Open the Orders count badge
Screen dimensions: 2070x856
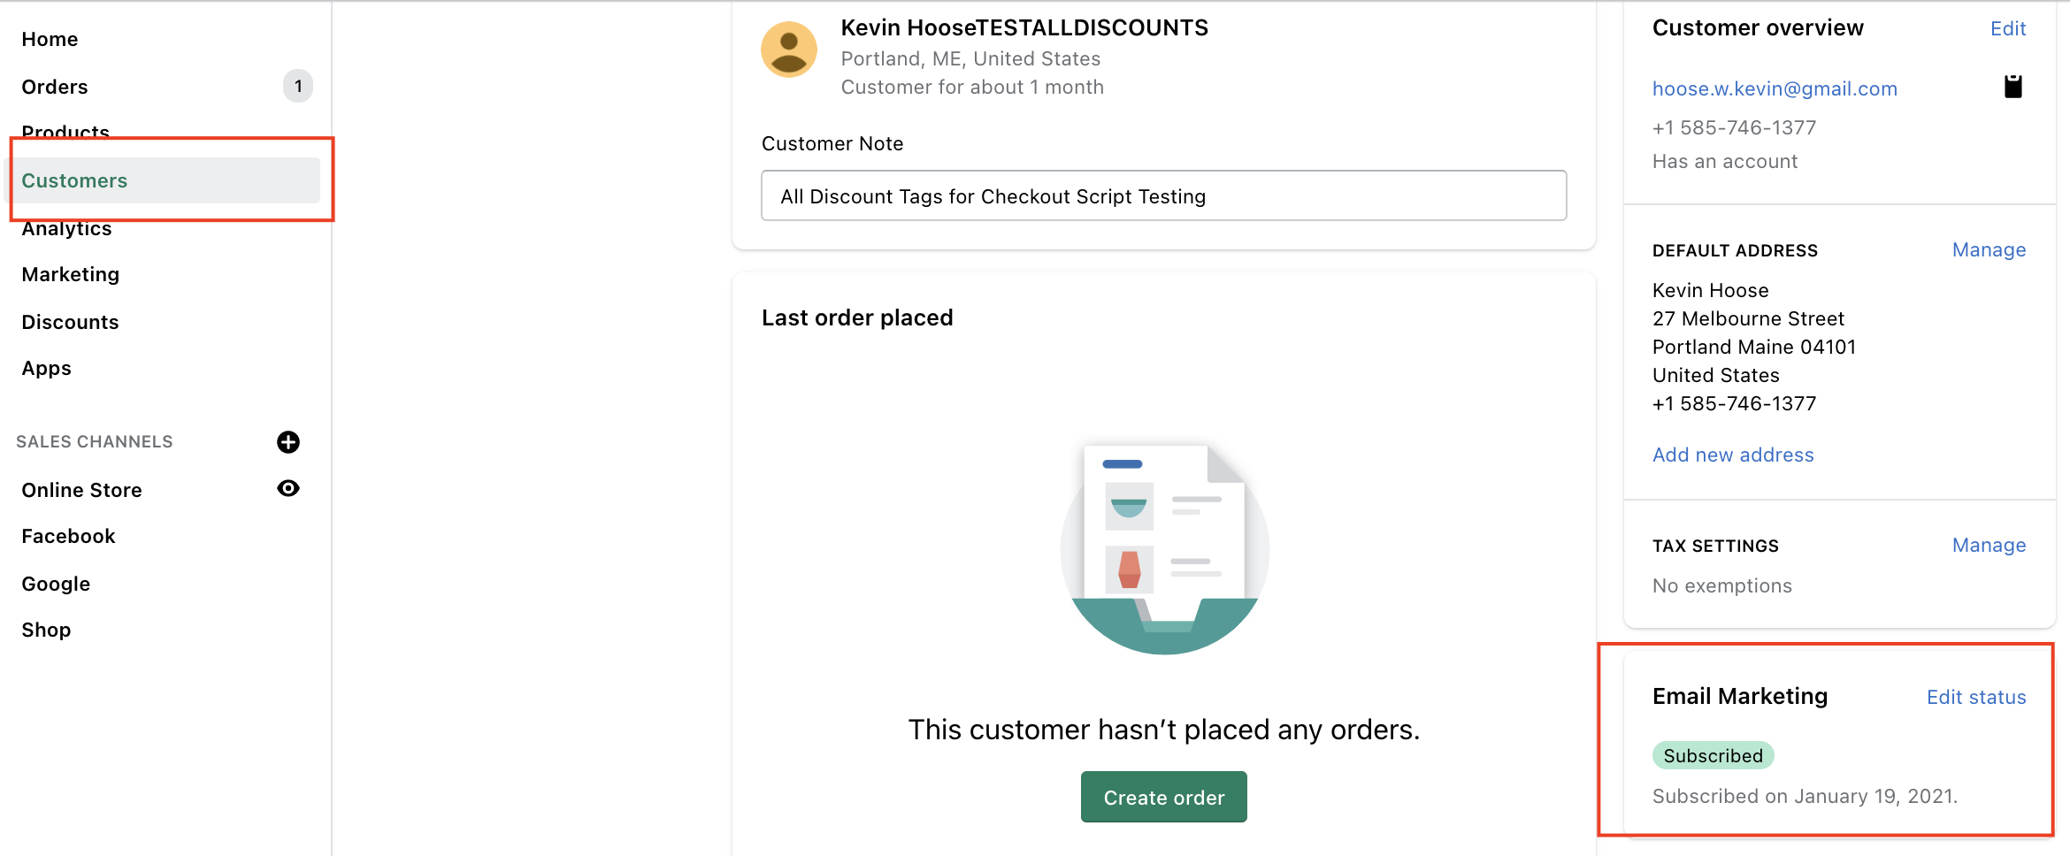tap(298, 87)
